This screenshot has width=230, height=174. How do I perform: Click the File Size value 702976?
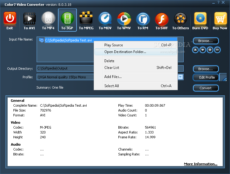coord(45,110)
